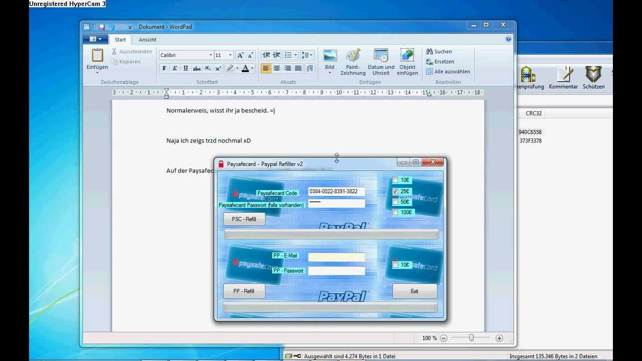Click the PSC - Refill button
This screenshot has height=361, width=642.
(244, 219)
